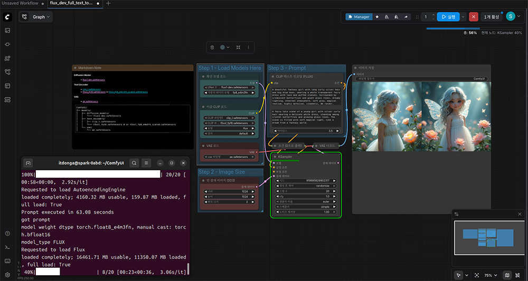Open the UNet flux1-dev.safetensors model selector

pos(230,88)
